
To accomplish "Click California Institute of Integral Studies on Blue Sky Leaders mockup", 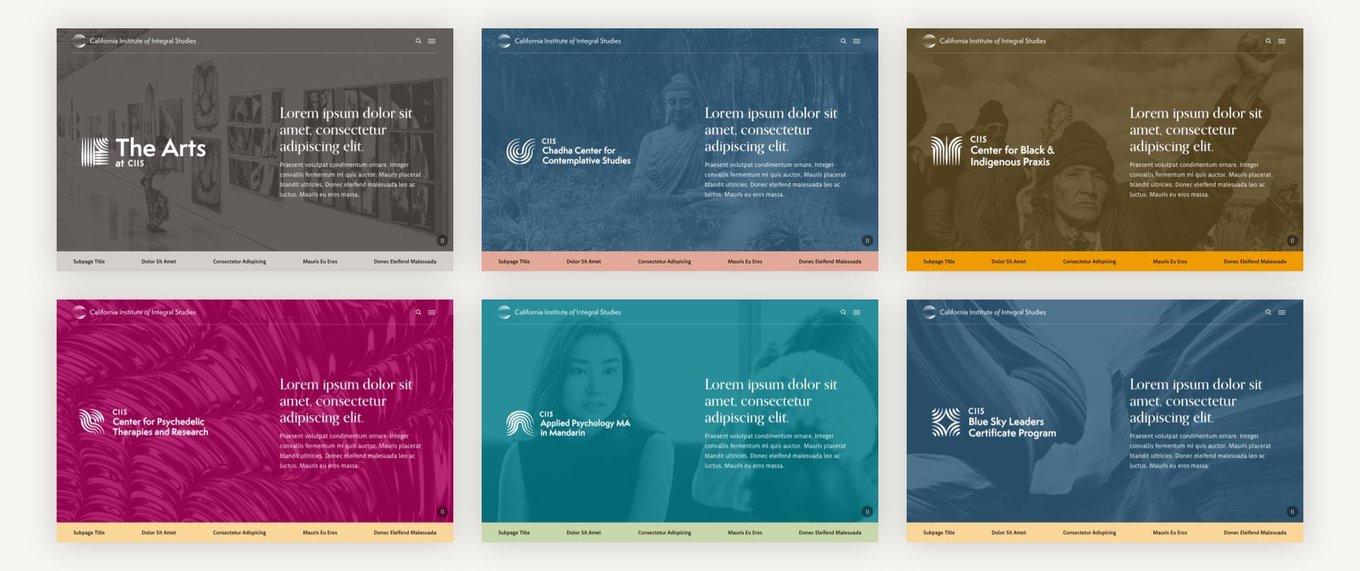I will click(993, 312).
